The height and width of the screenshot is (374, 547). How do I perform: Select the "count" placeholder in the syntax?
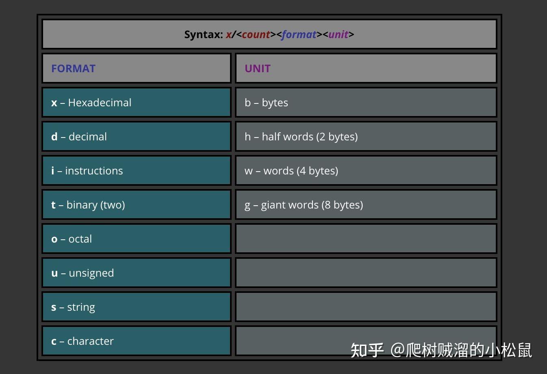coord(256,34)
